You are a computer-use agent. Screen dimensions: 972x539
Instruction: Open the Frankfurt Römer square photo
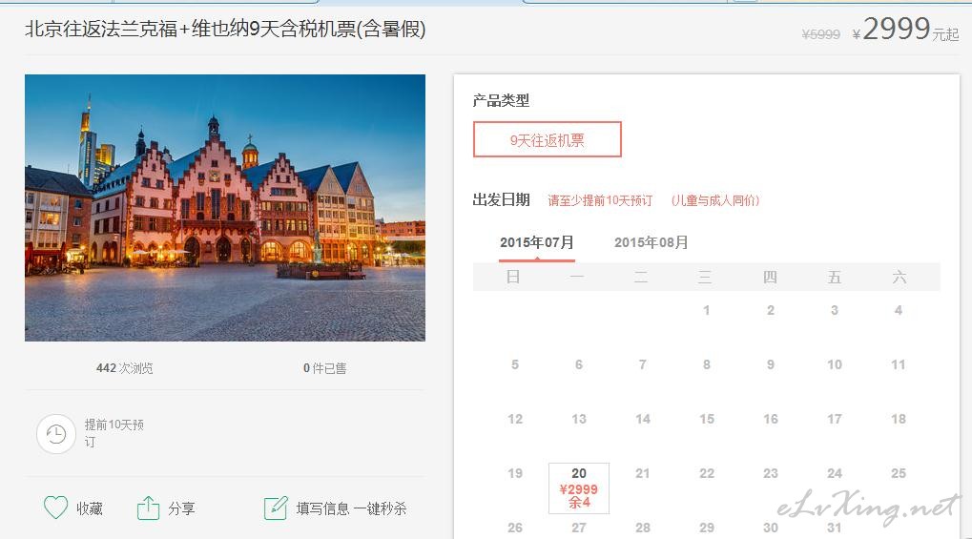click(x=225, y=208)
